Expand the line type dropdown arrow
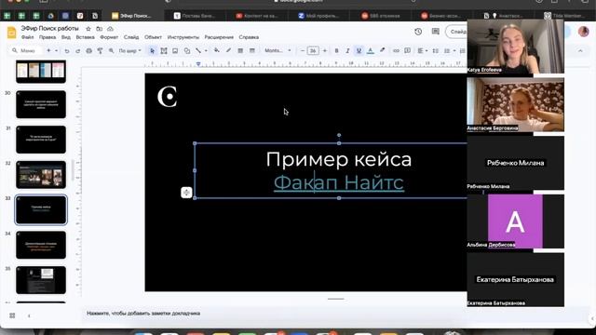Viewport: 596px width, 335px height. click(206, 50)
